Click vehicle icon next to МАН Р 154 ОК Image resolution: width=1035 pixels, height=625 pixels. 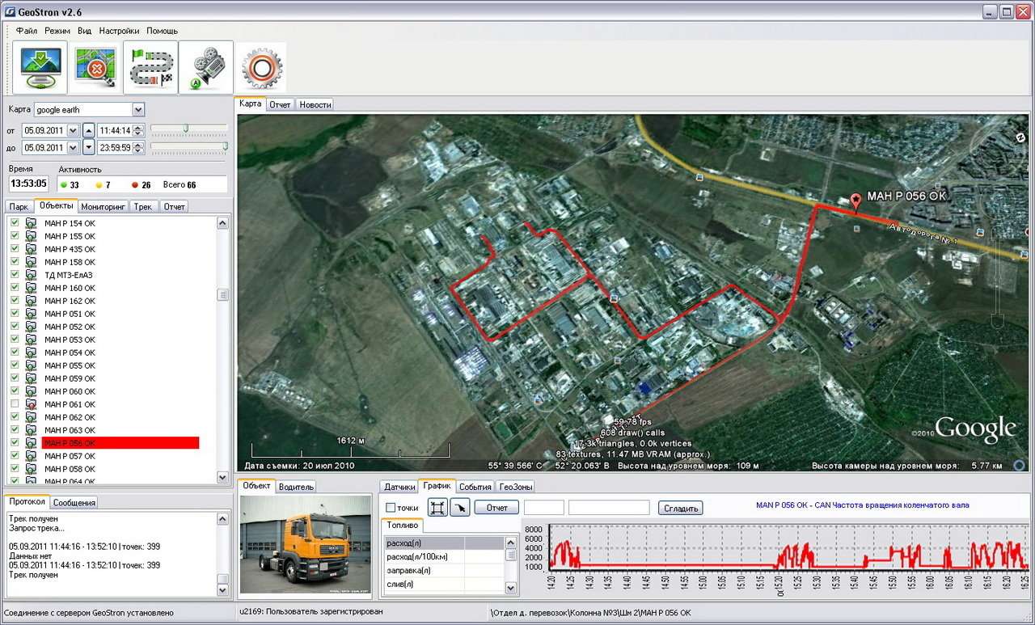pos(31,223)
